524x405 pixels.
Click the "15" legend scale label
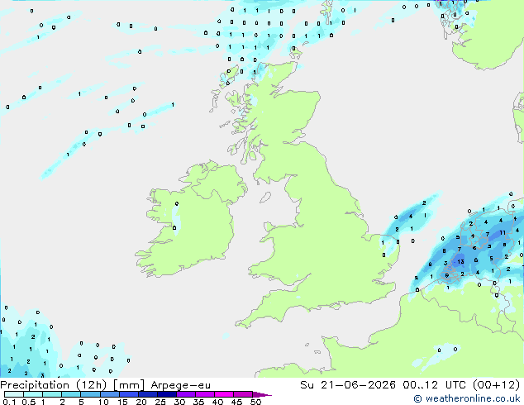122,402
